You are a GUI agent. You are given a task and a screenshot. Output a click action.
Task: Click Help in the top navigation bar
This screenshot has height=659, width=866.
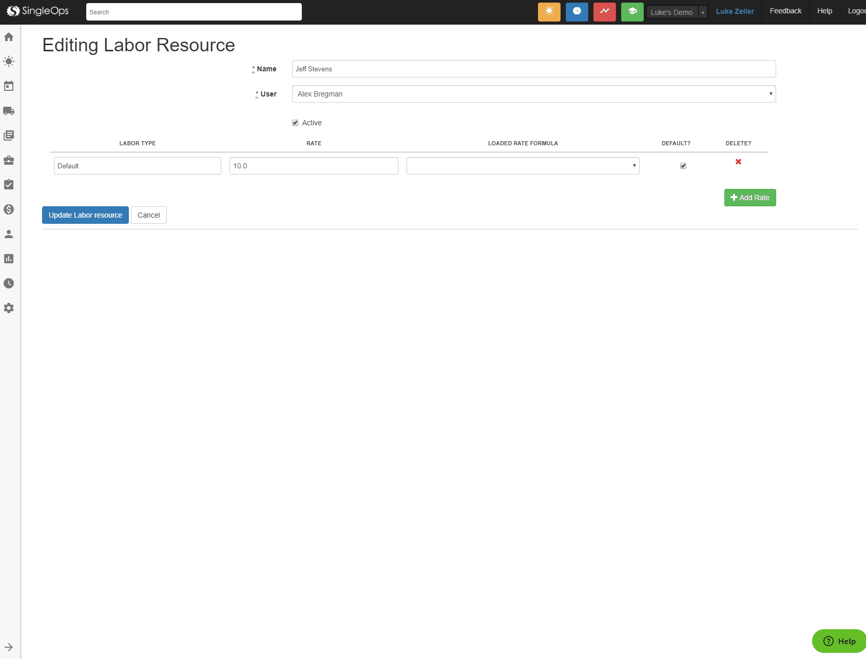(824, 11)
